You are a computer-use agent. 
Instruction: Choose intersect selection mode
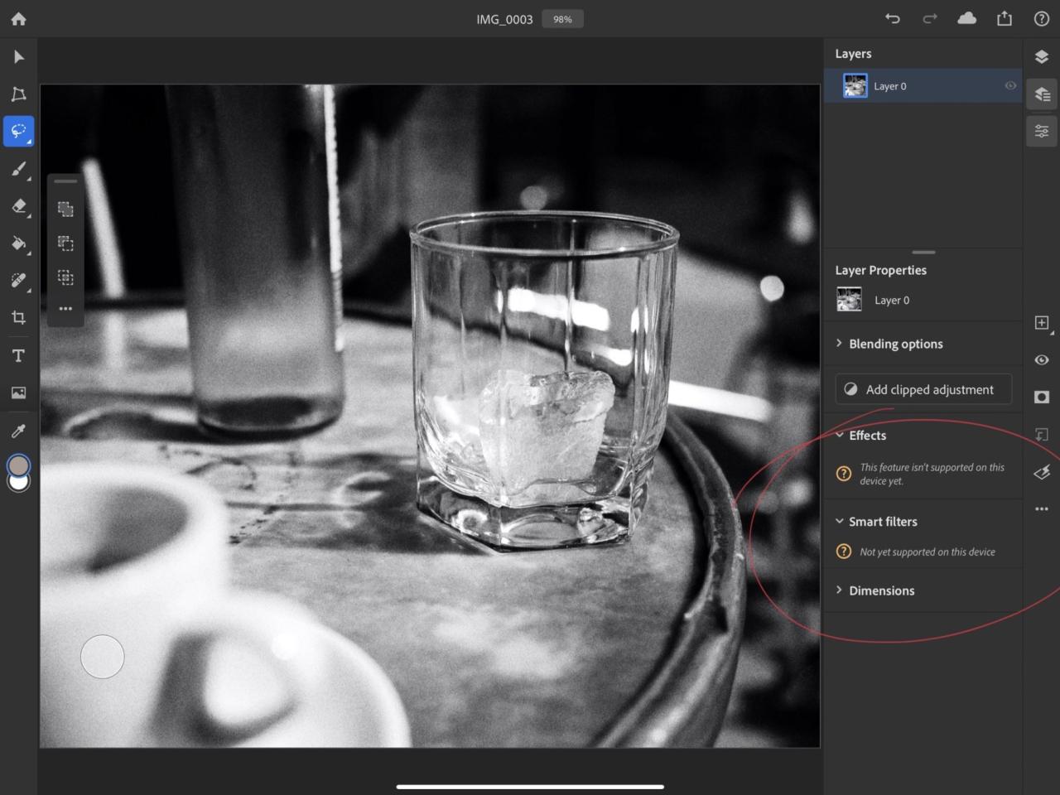65,277
